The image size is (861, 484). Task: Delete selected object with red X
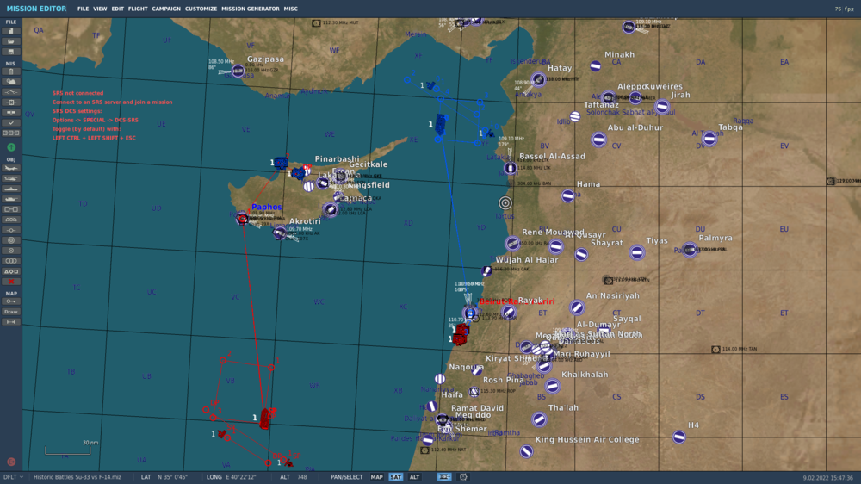tap(11, 282)
